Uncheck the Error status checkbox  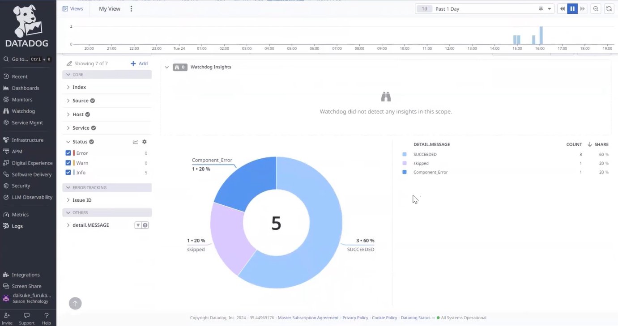[x=68, y=153]
